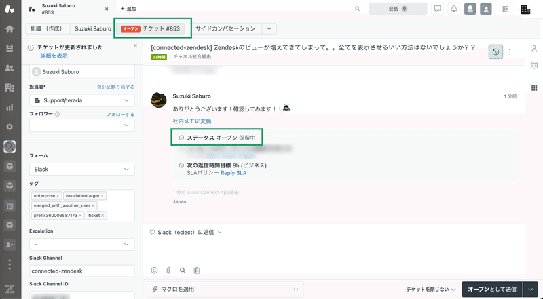Click the 詳細を表示 link

tap(54, 56)
